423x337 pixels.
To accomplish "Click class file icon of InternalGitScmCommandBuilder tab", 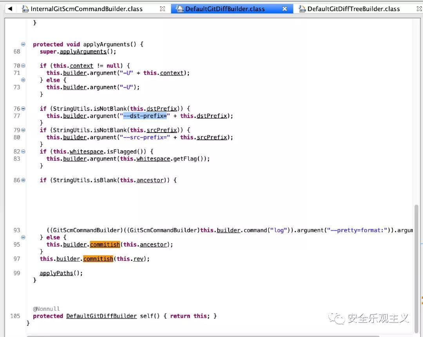I will [25, 9].
